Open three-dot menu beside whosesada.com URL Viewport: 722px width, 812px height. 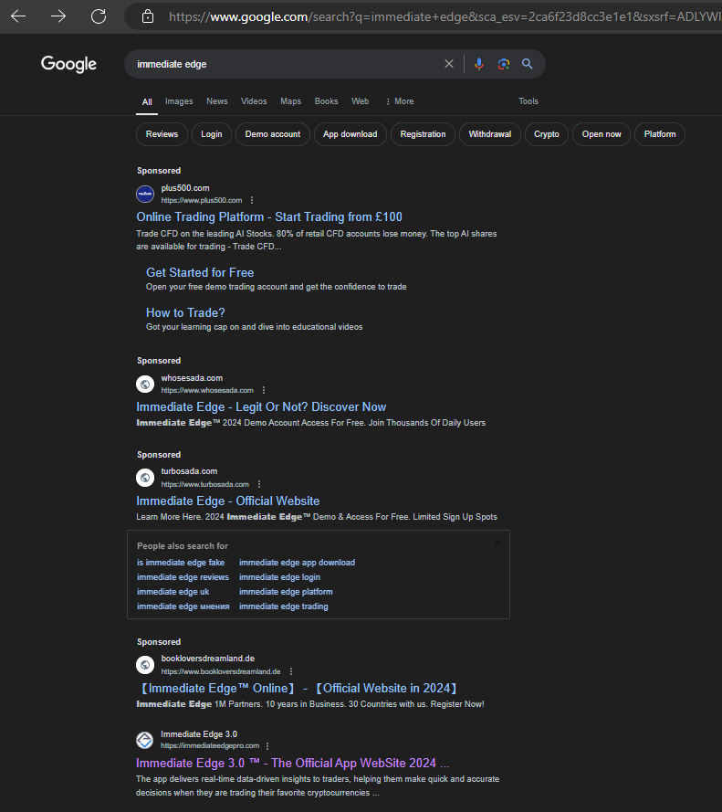[264, 390]
